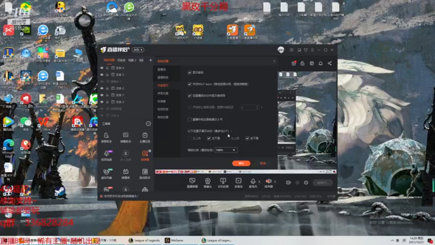Confirm settings with orange 确定 button
This screenshot has width=435, height=245.
(241, 163)
